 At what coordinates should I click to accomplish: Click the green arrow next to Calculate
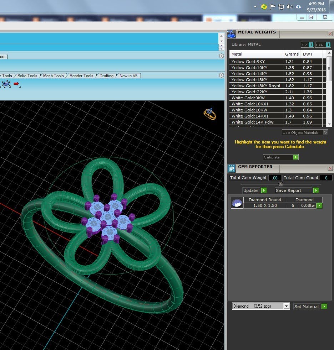[295, 157]
